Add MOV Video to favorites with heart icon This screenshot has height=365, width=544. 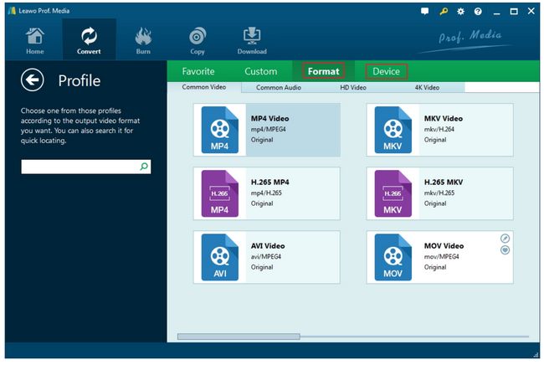(x=505, y=250)
